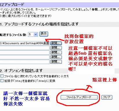Focus the third empty file path field
119x111 pixels.
pyautogui.click(x=25, y=52)
